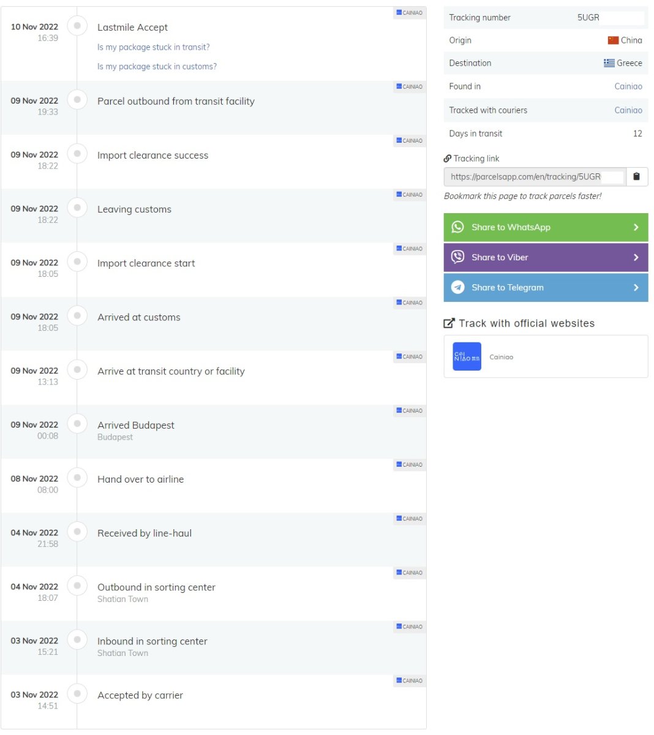Click timeline marker for Outbound in sorting center
The width and height of the screenshot is (654, 735).
pyautogui.click(x=77, y=586)
